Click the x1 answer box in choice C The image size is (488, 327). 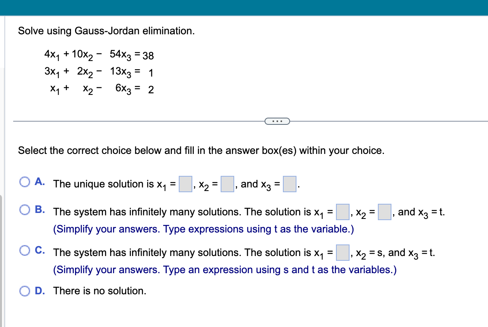(x=342, y=252)
